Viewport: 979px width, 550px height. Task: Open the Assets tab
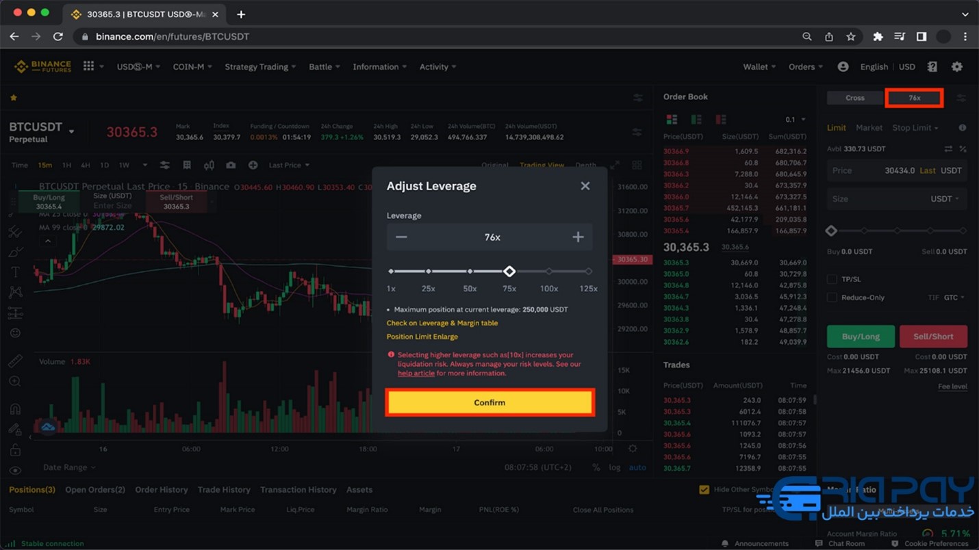(x=359, y=490)
